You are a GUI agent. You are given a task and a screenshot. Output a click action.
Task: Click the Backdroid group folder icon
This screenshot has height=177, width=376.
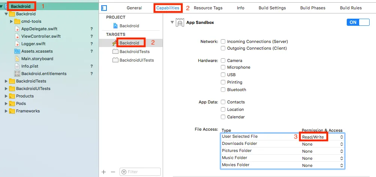(12, 14)
